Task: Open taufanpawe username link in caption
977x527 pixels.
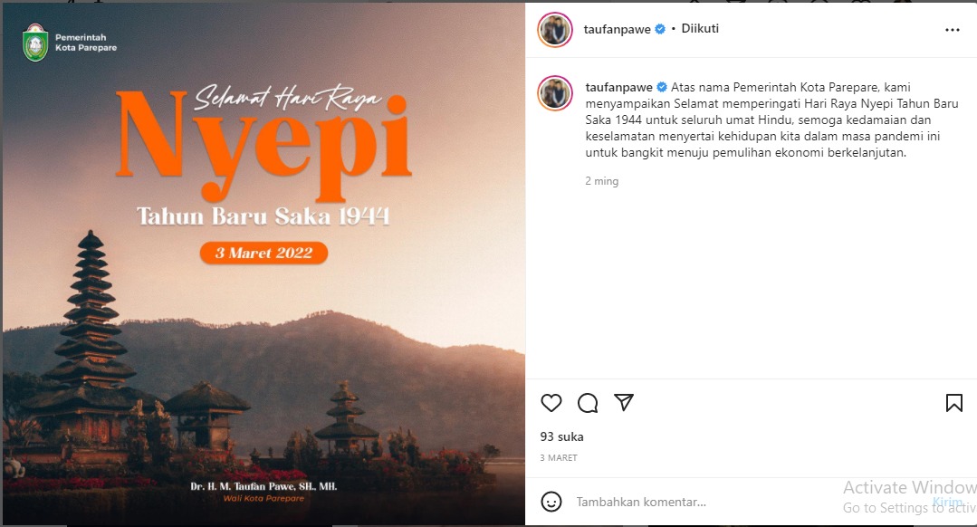Action: click(618, 87)
